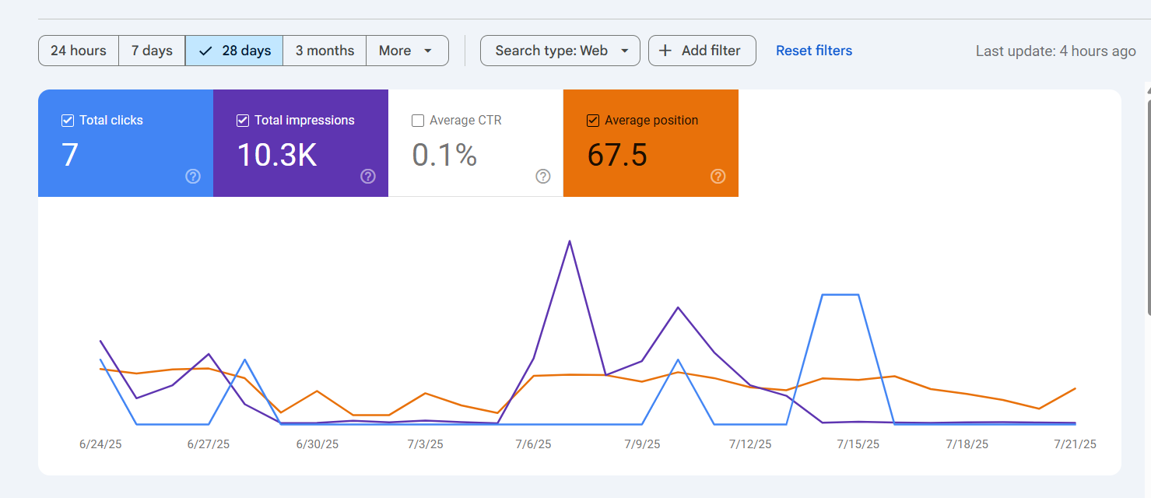1151x498 pixels.
Task: Click the Add filter button
Action: click(x=702, y=51)
